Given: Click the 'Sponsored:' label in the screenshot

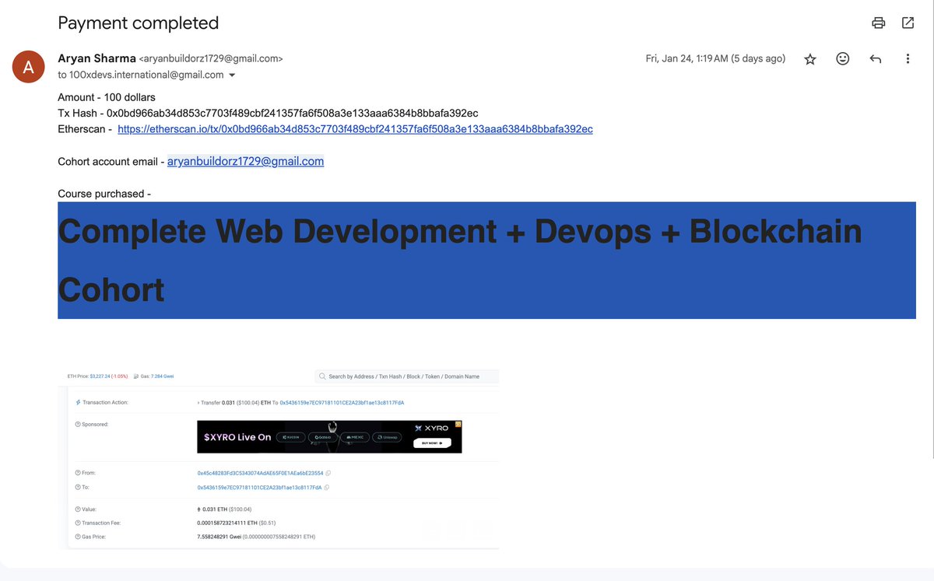Looking at the screenshot, I should coord(95,425).
